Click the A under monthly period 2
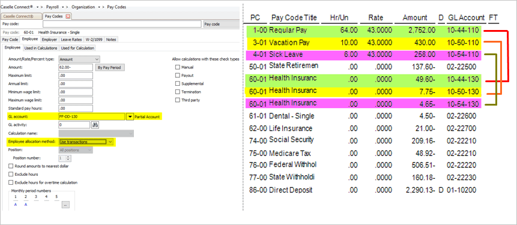Screen dimensions: 517x225 coord(25,205)
